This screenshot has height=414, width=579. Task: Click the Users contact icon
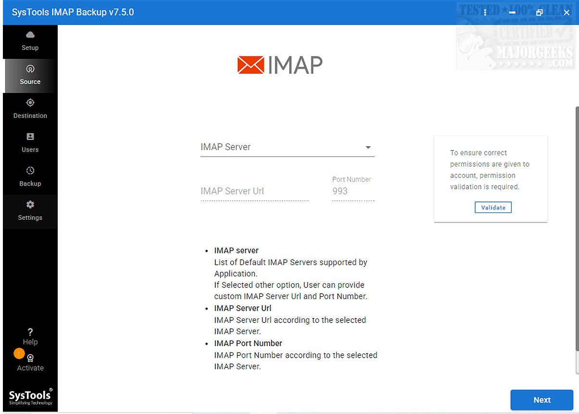30,137
